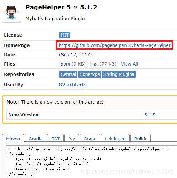Click the License row label
The width and height of the screenshot is (177, 178).
[13, 35]
